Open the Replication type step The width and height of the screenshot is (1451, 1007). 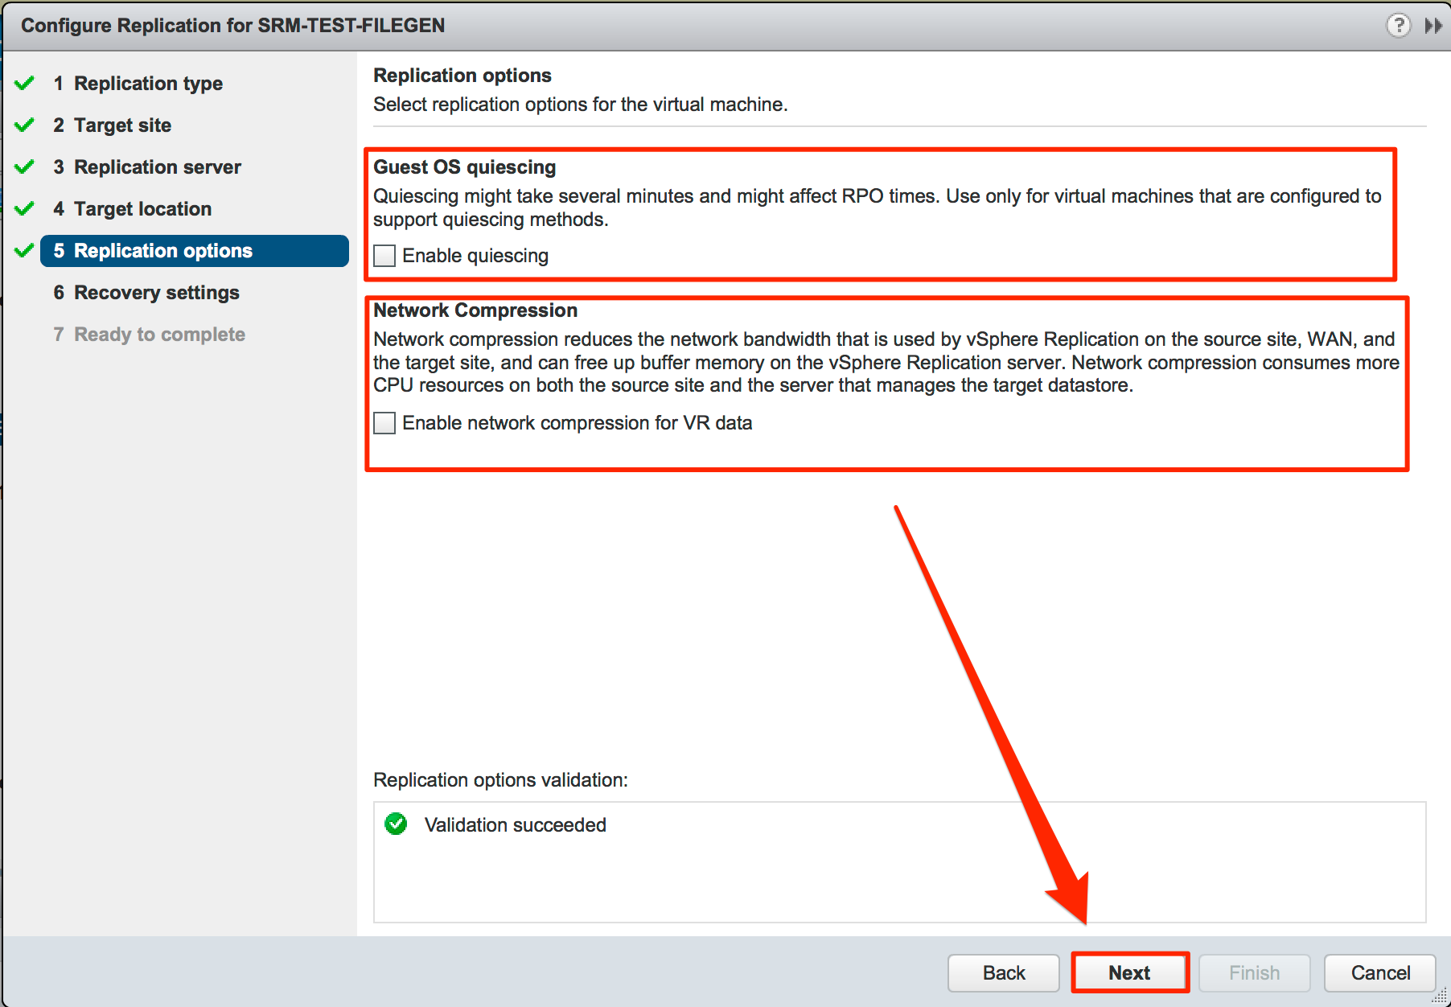tap(138, 82)
